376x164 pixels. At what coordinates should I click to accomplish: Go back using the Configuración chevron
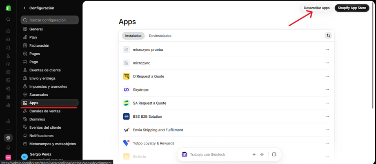click(x=24, y=8)
